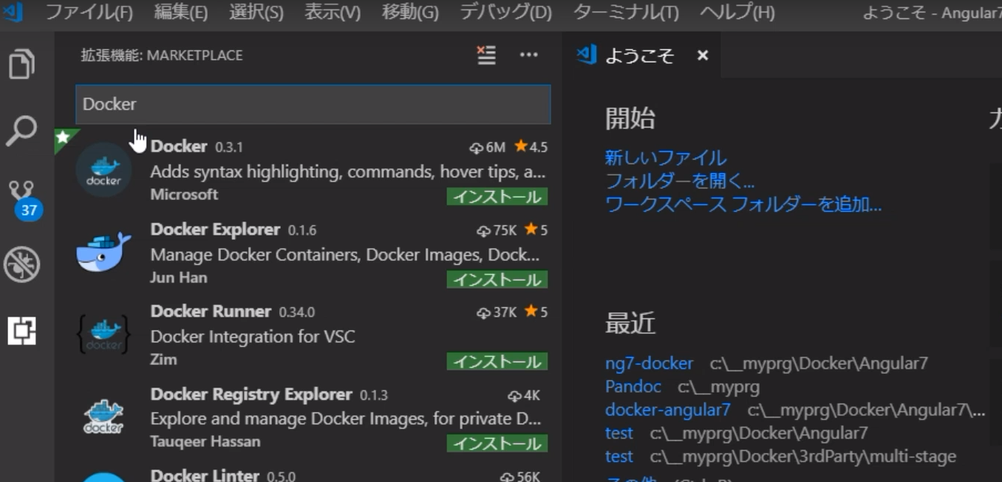Install the Docker Runner extension
The image size is (1002, 482).
pos(497,362)
